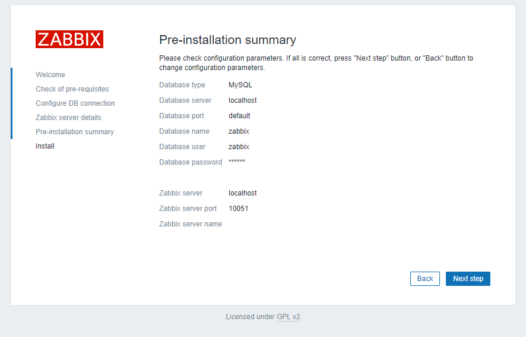This screenshot has width=526, height=337.
Task: Select the Welcome step in sidebar
Action: click(50, 74)
